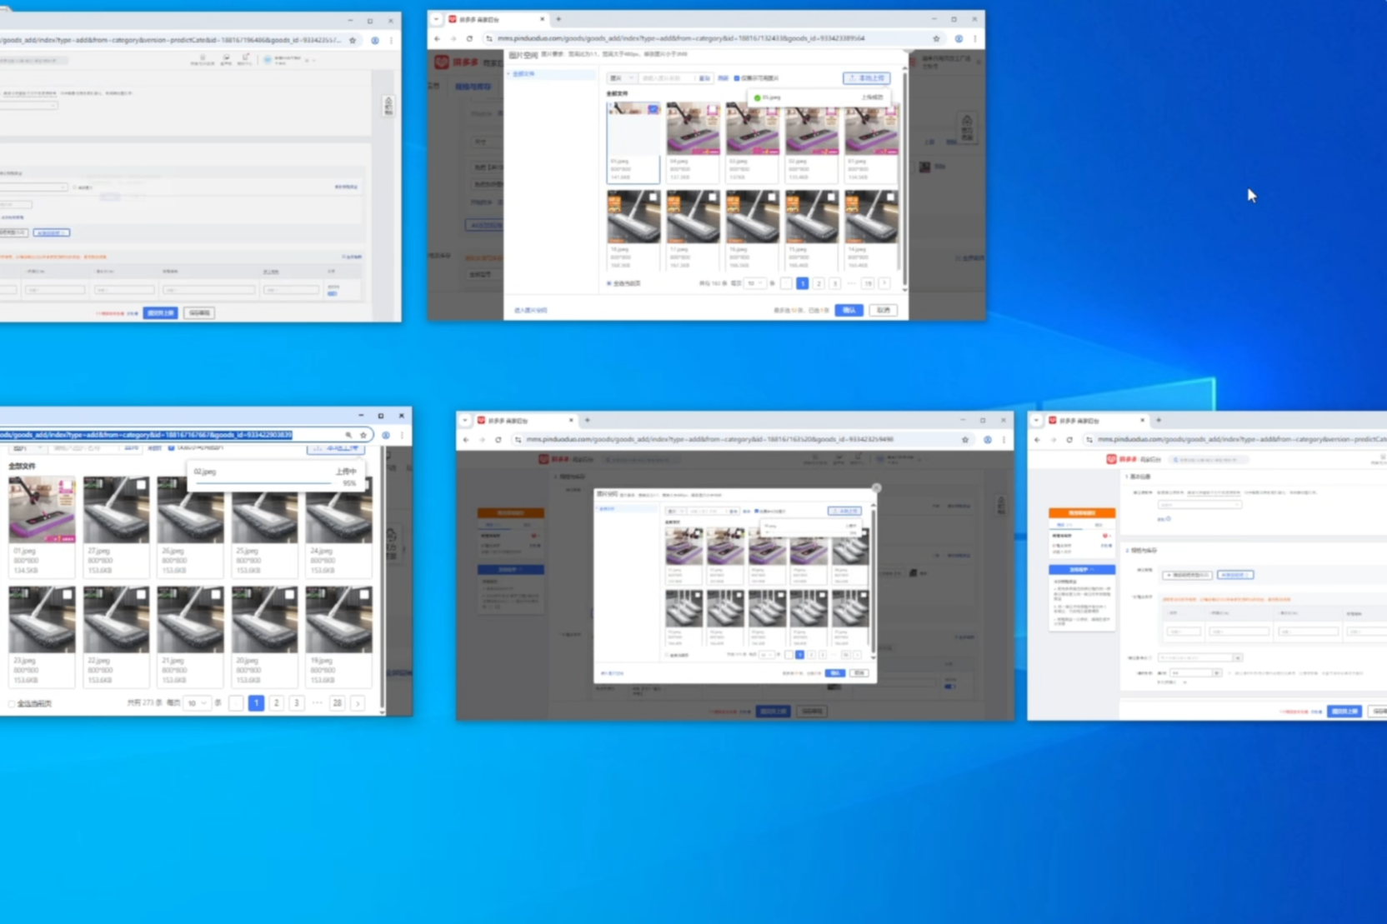Screen dimensions: 1387x924
Task: Open the profile icon in bottom-center browser window
Action: point(988,439)
